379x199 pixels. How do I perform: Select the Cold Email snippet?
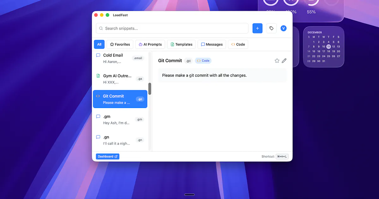click(x=120, y=58)
